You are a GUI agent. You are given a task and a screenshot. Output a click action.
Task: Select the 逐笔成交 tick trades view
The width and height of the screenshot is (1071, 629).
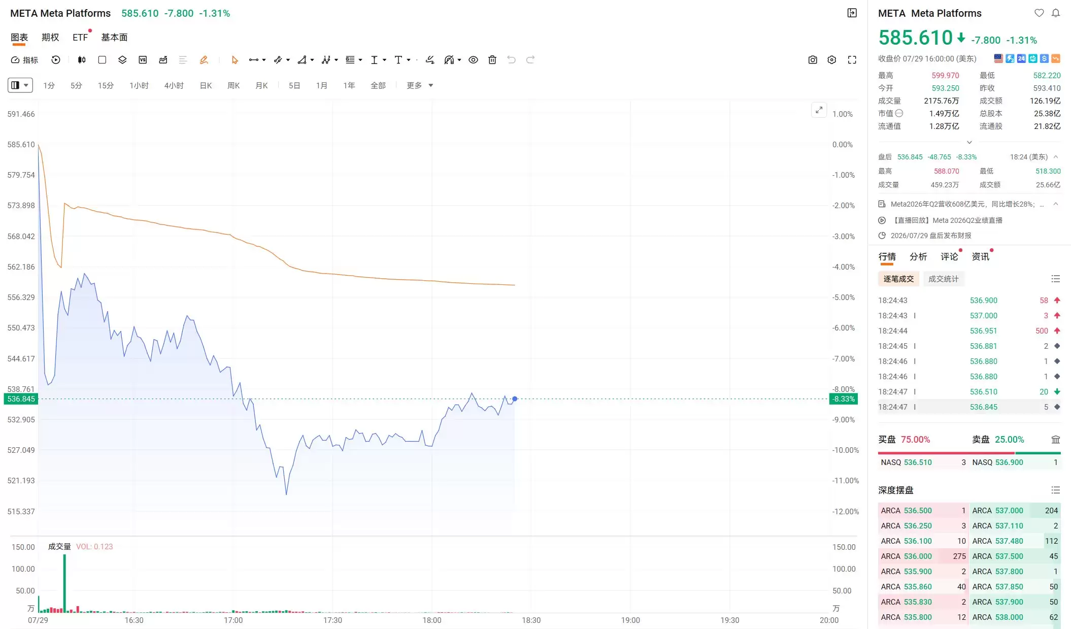click(898, 279)
